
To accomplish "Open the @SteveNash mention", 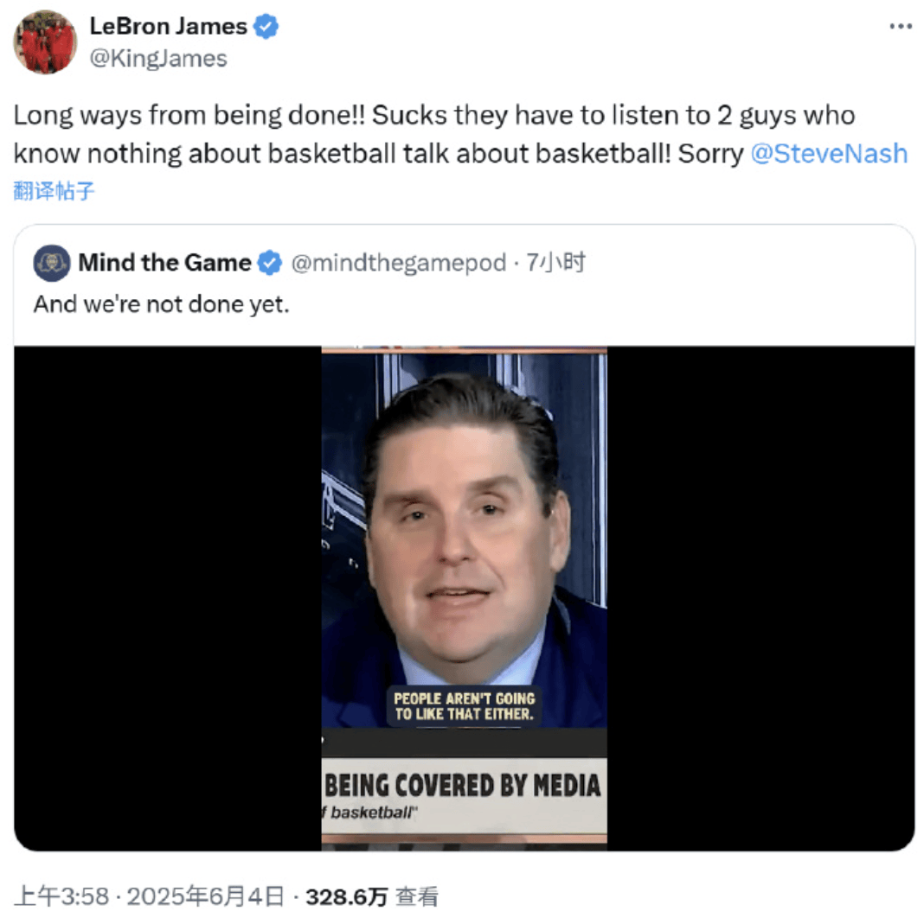I will tap(829, 154).
